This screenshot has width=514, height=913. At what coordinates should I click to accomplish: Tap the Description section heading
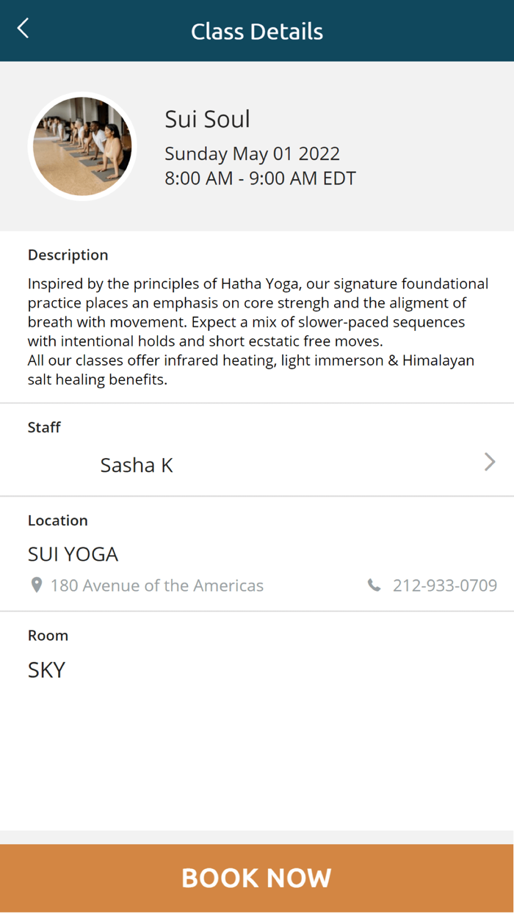coord(68,255)
